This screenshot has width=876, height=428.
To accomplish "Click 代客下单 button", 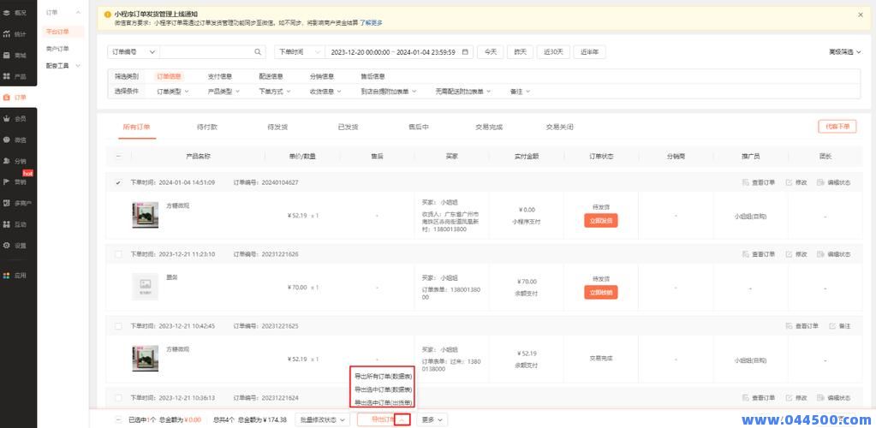I will (837, 127).
